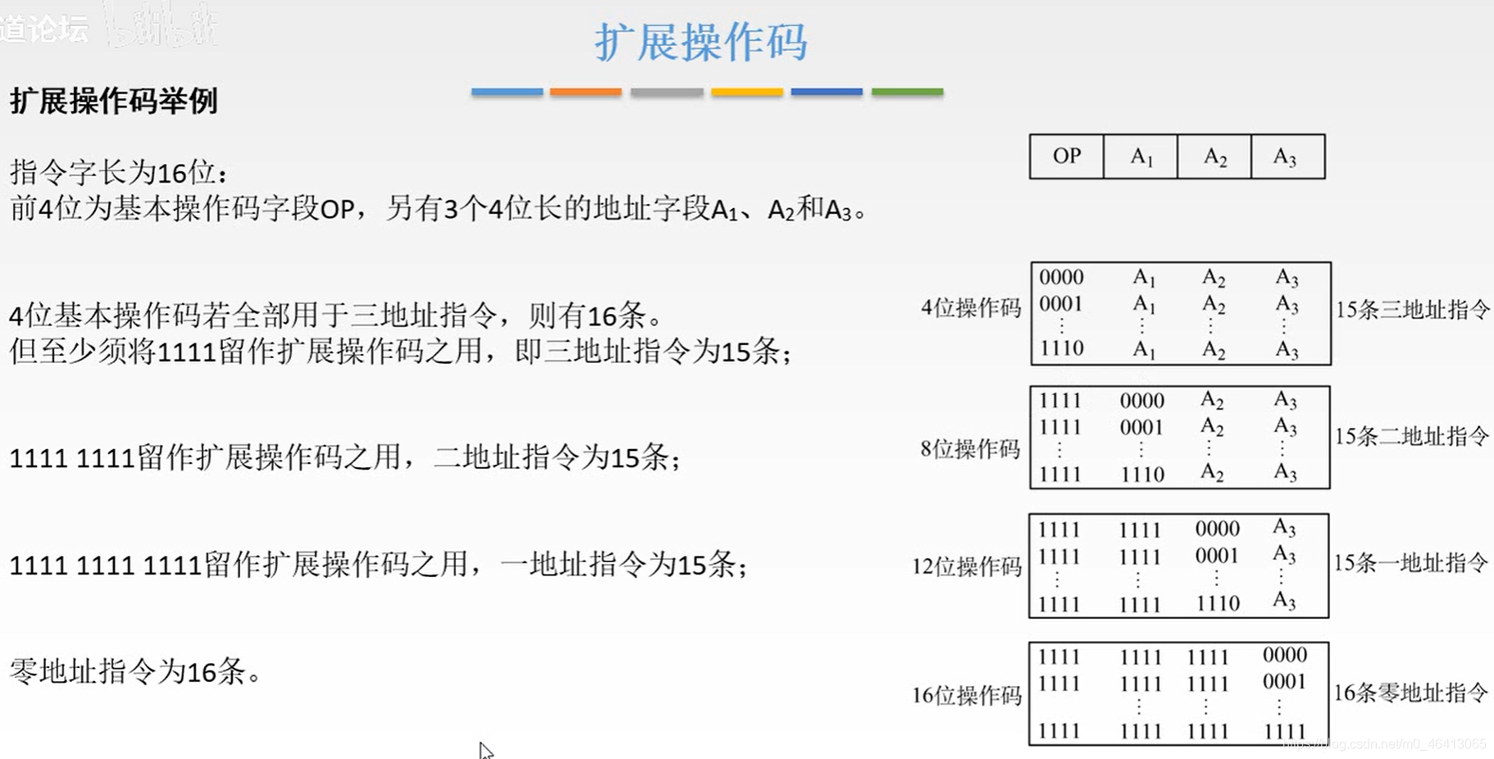The height and width of the screenshot is (759, 1494).
Task: Select the A1 cell in the format table
Action: [1141, 157]
